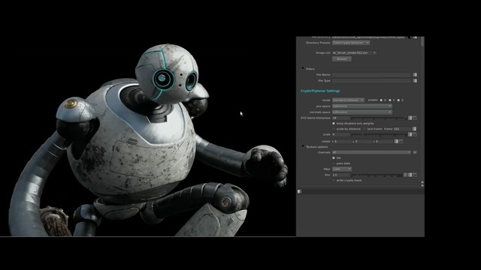
Task: Click animation menu icon for XYZ blend sharpness
Action: pos(410,118)
